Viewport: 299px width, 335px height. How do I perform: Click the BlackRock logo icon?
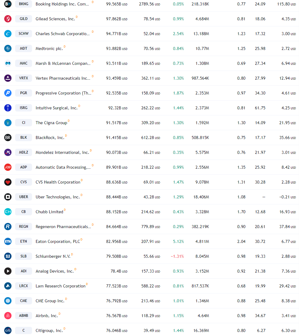(x=8, y=138)
